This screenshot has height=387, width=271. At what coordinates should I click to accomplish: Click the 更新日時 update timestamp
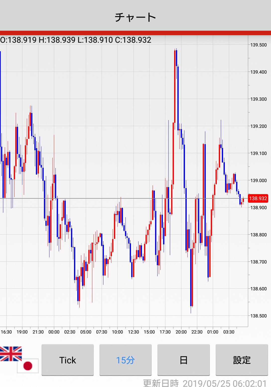click(x=205, y=383)
